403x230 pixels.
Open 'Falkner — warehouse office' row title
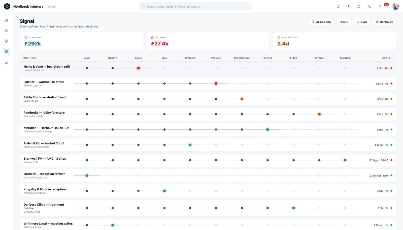point(44,82)
